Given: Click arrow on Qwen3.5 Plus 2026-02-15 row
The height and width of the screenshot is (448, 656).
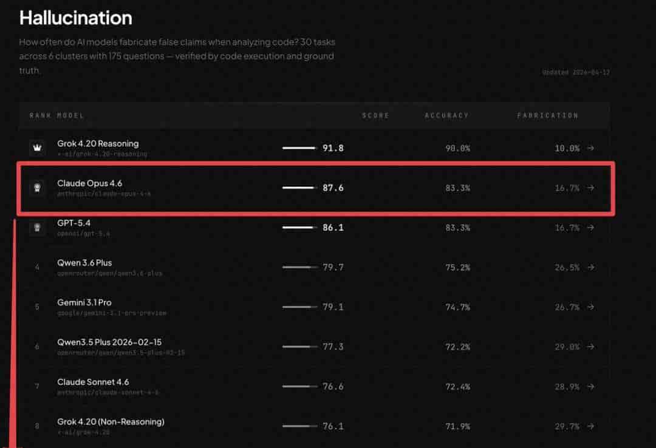Looking at the screenshot, I should [x=590, y=347].
